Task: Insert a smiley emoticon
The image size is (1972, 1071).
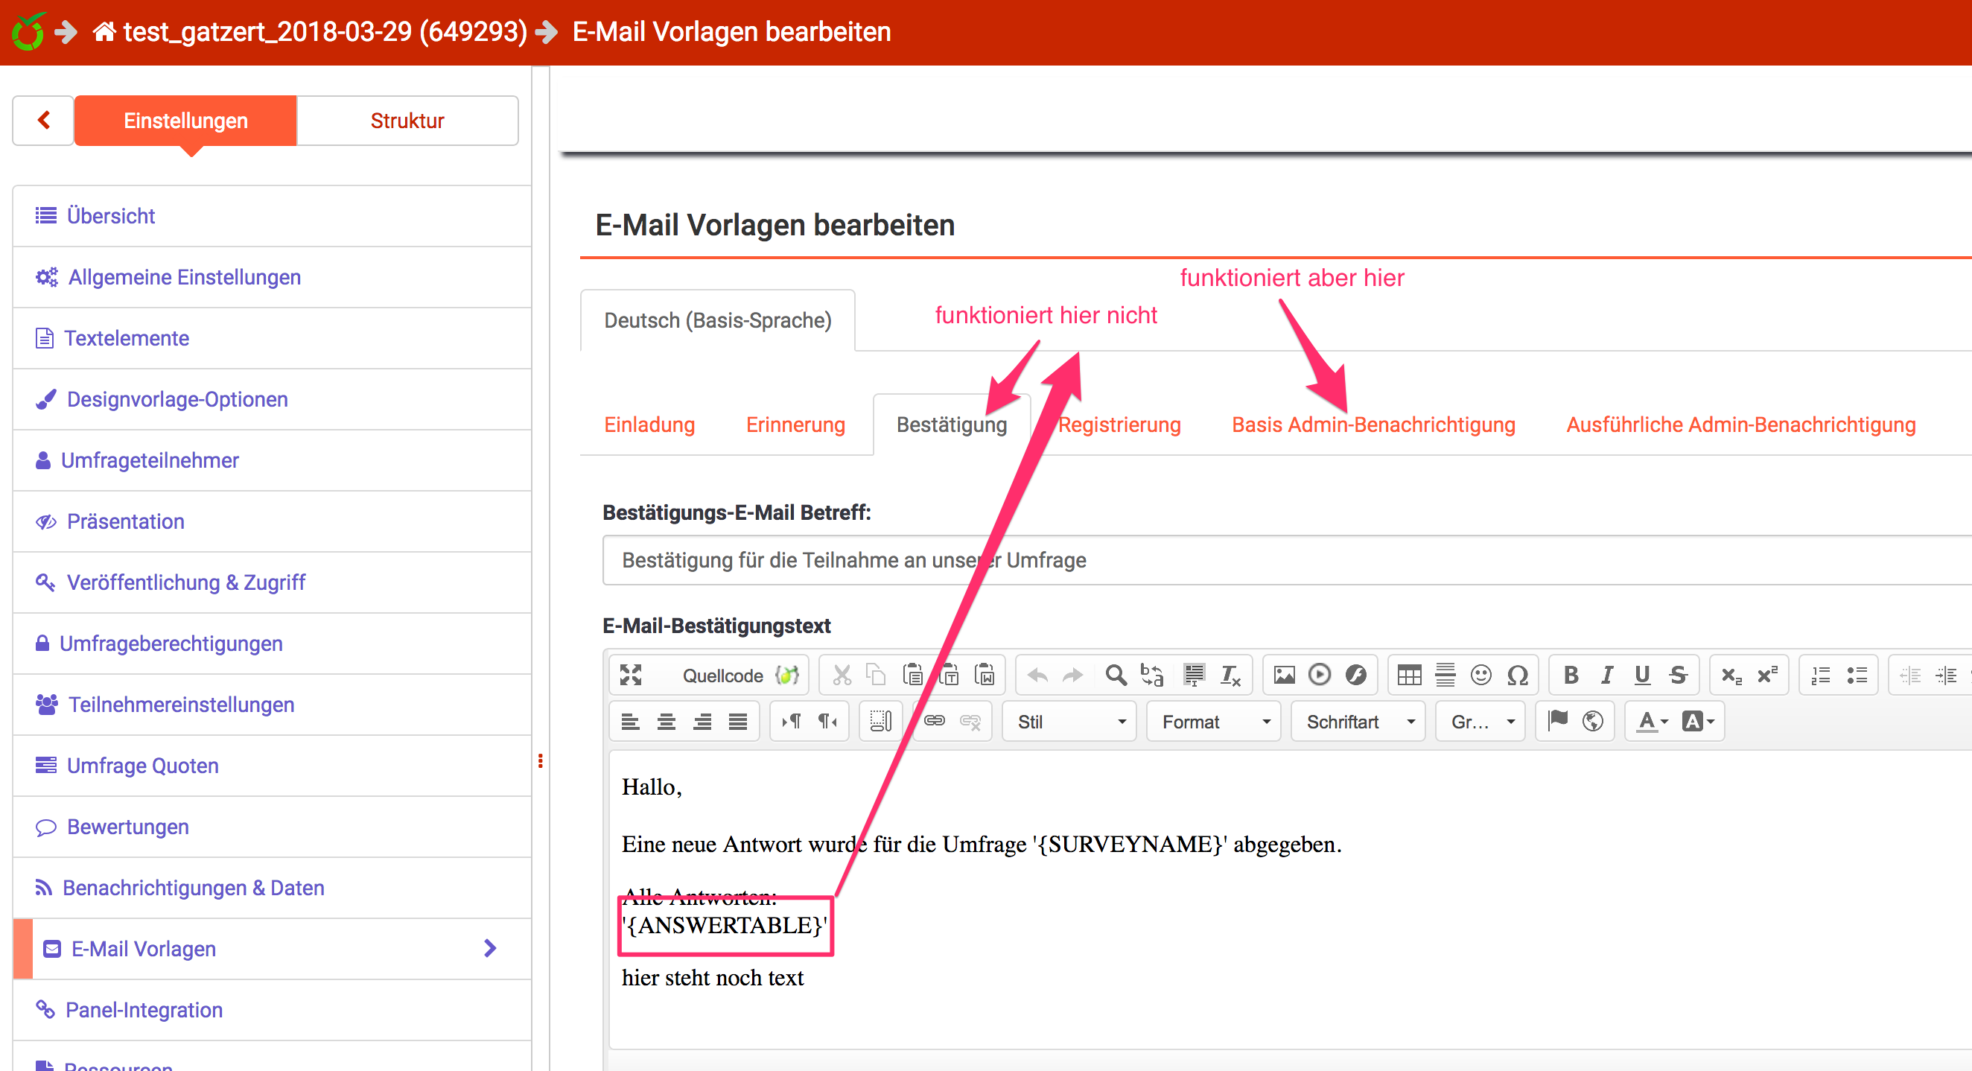Action: pos(1480,675)
